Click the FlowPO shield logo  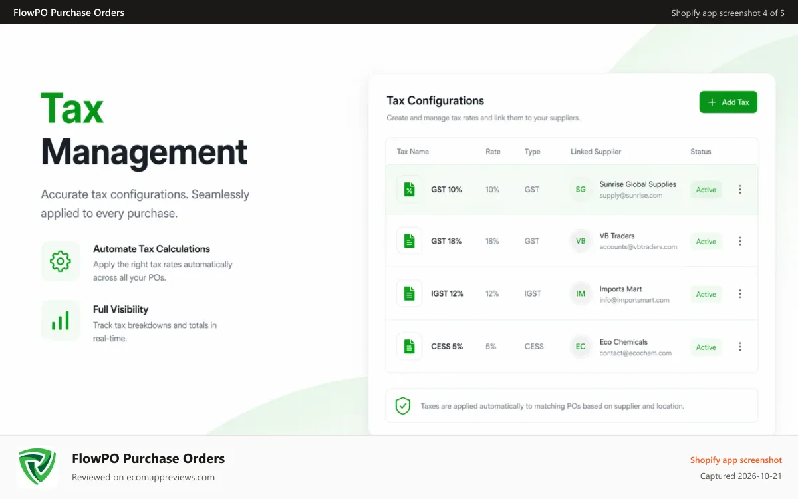tap(37, 467)
